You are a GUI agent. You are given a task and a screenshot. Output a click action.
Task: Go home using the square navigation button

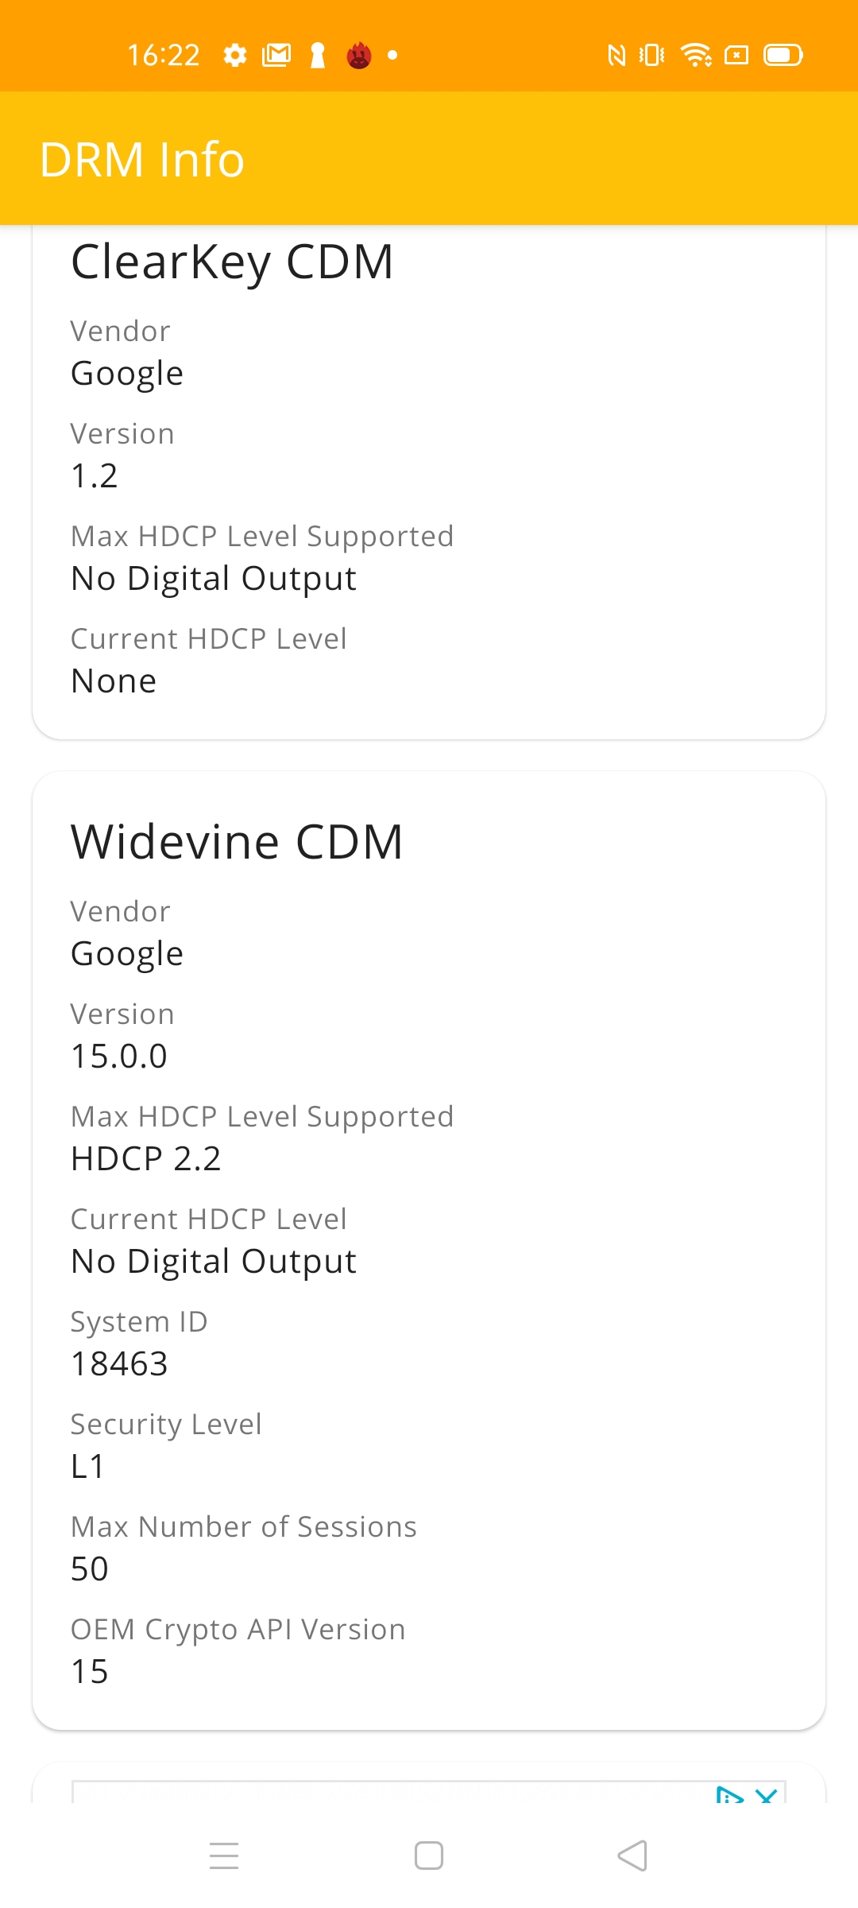pyautogui.click(x=429, y=1856)
